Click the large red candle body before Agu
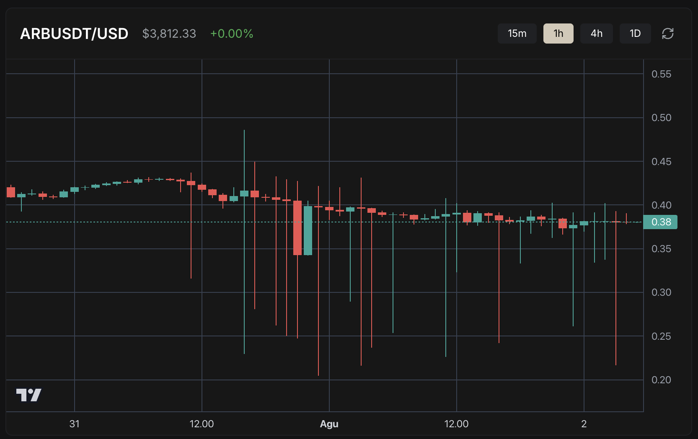Image resolution: width=698 pixels, height=439 pixels. click(297, 228)
